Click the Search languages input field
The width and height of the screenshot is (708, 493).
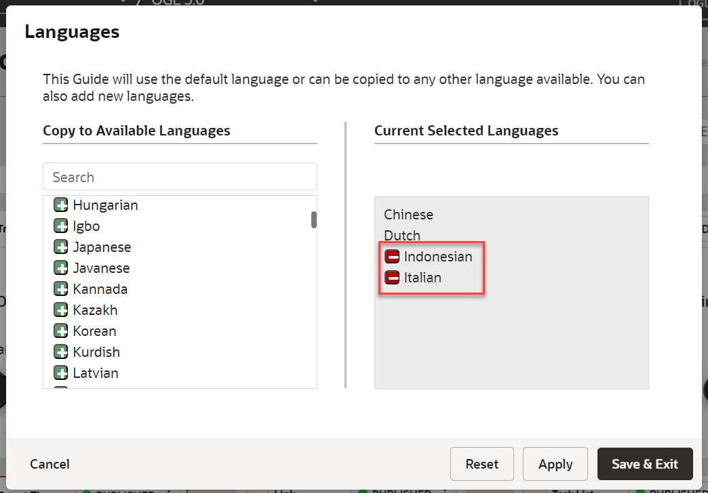tap(180, 177)
